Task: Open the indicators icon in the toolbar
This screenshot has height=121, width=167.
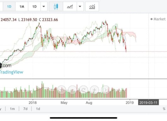Action: coord(92,7)
